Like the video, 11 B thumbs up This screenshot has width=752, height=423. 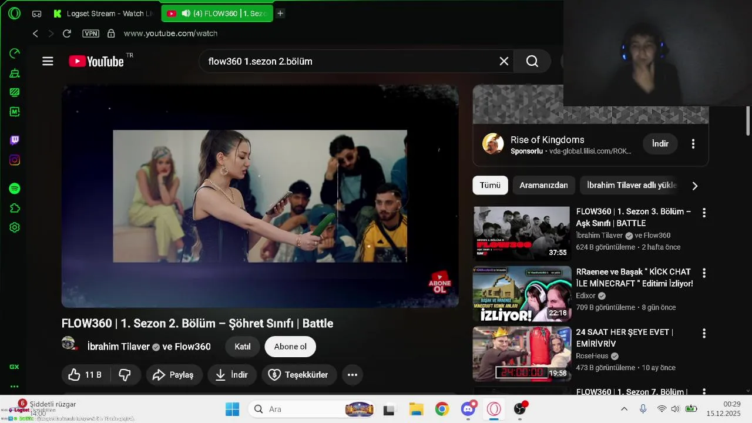tap(85, 375)
